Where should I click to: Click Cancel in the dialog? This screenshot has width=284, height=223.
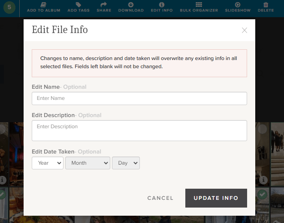(160, 198)
